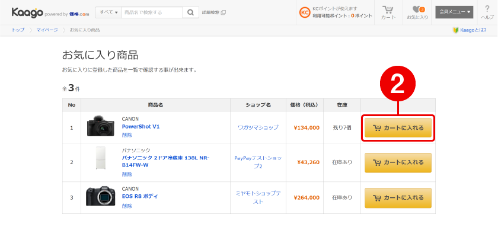Click 削除 under EOS R8 ボディ
498x237 pixels.
[x=127, y=206]
